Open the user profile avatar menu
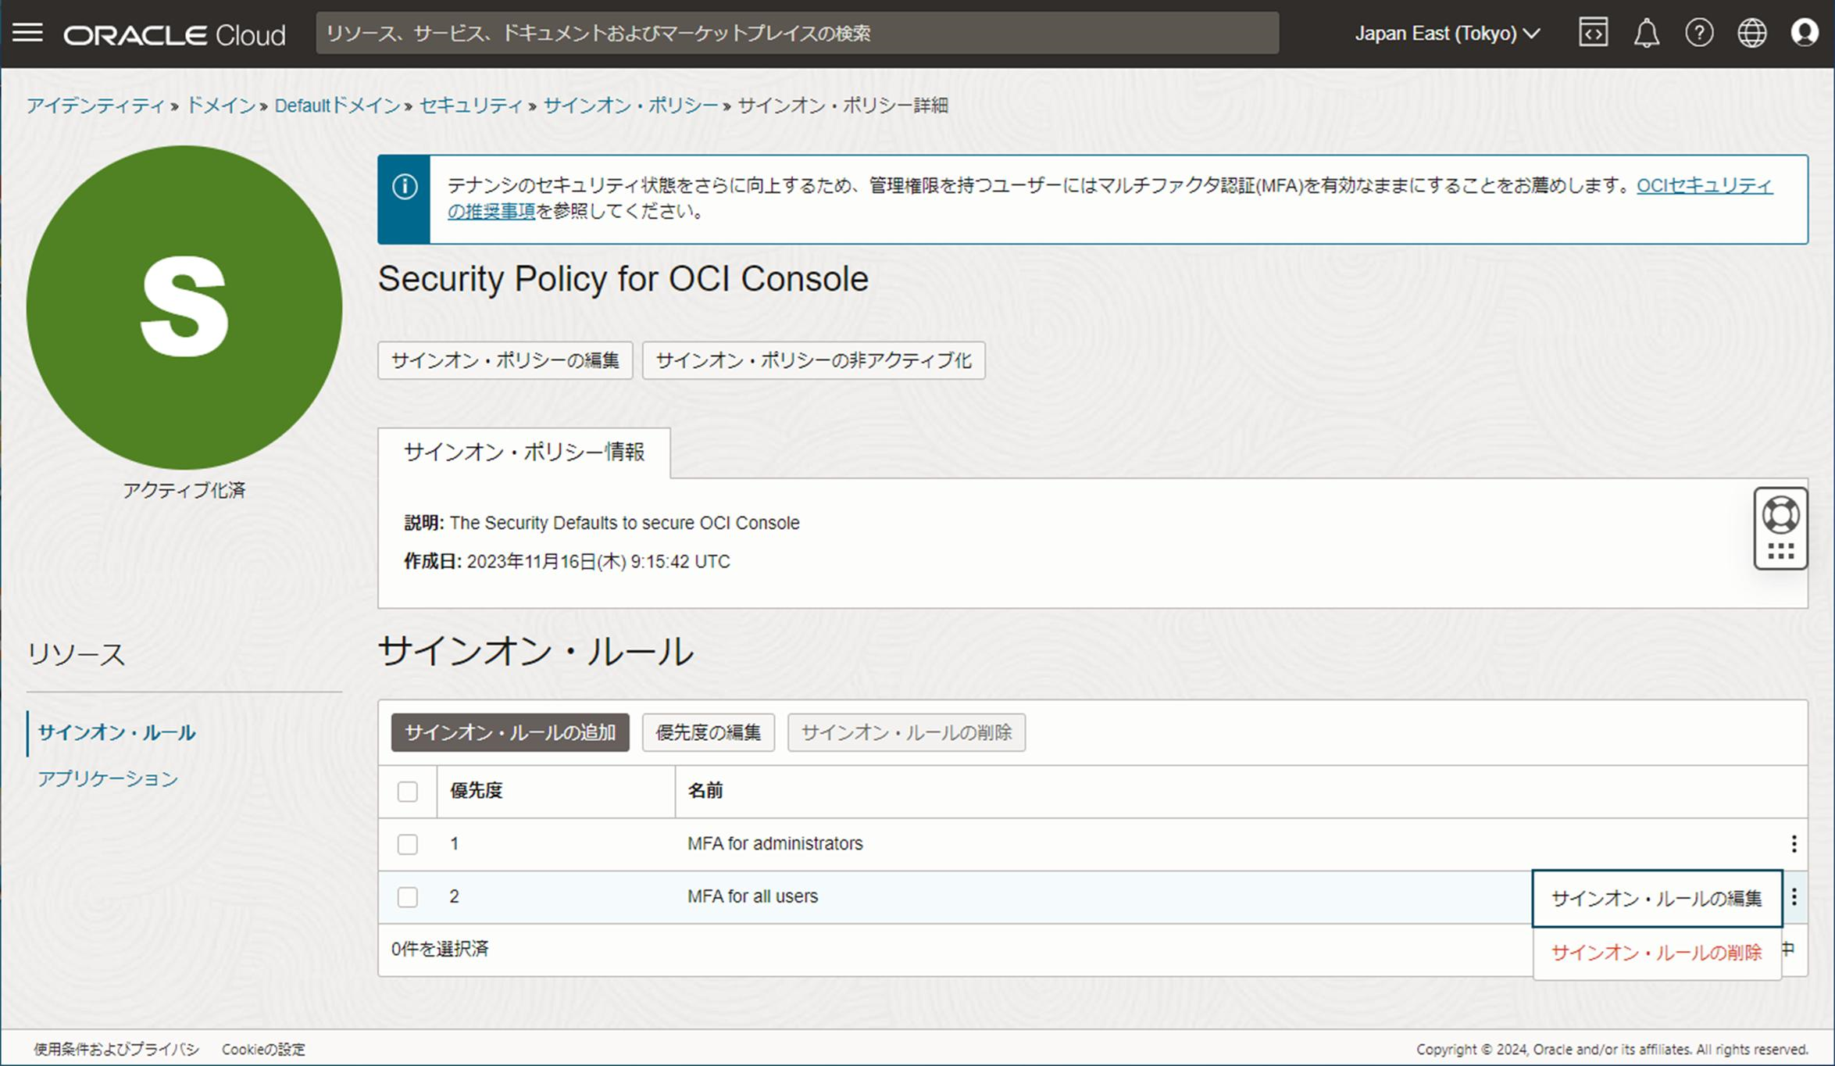 pyautogui.click(x=1805, y=33)
